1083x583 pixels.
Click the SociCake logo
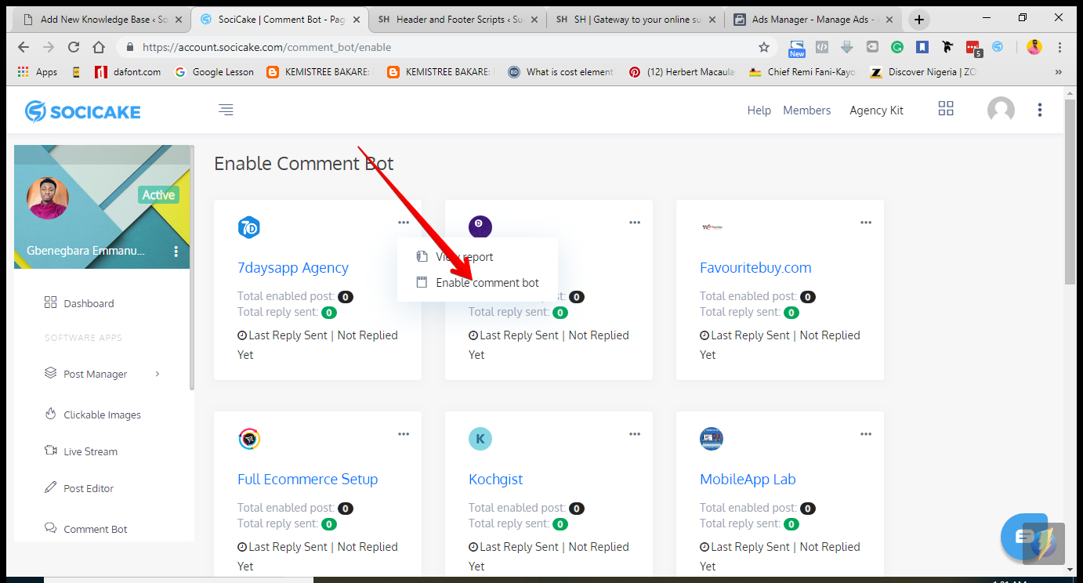click(83, 111)
